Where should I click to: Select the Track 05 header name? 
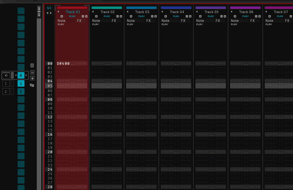(x=212, y=12)
